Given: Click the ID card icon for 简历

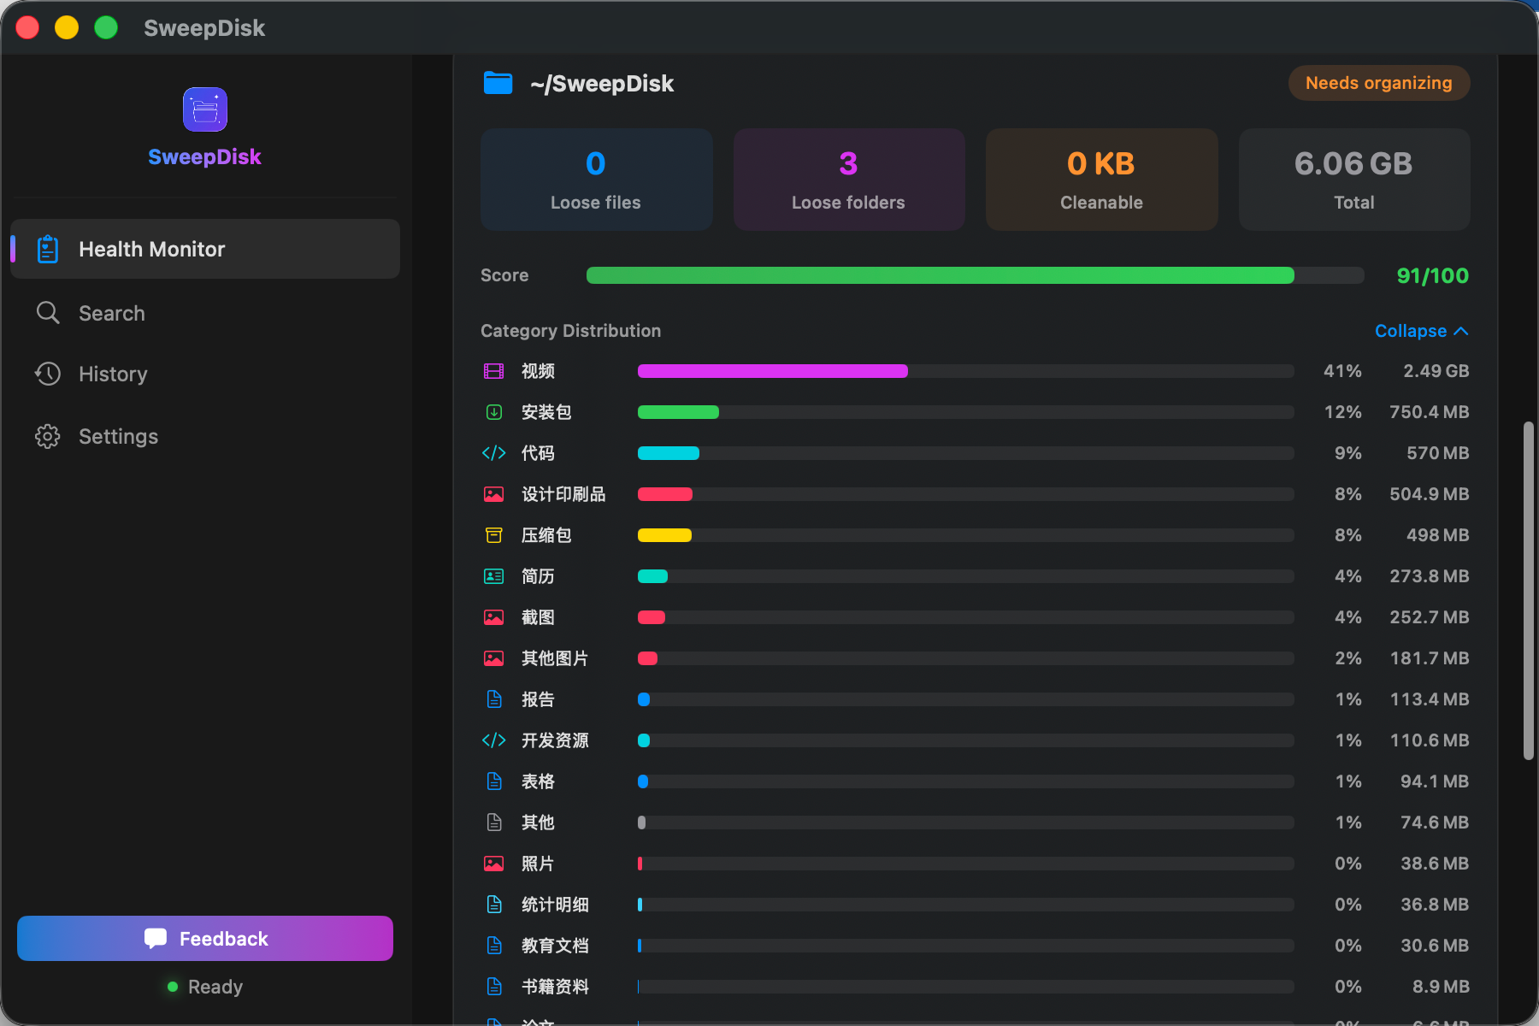Looking at the screenshot, I should coord(494,576).
